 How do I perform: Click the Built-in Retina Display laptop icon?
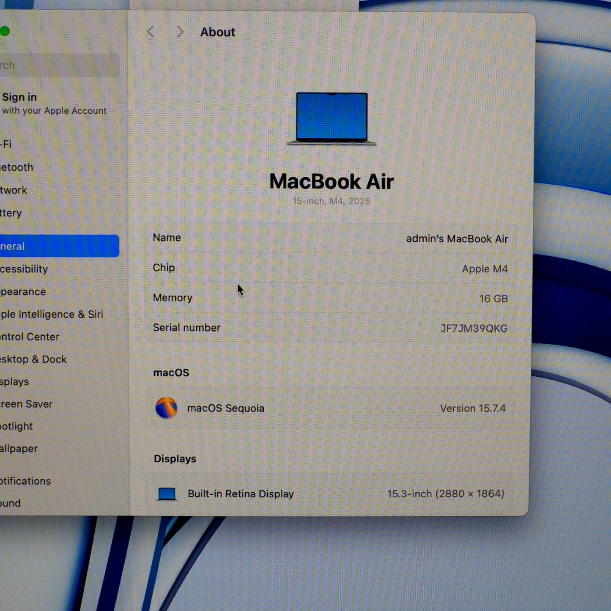(x=167, y=494)
